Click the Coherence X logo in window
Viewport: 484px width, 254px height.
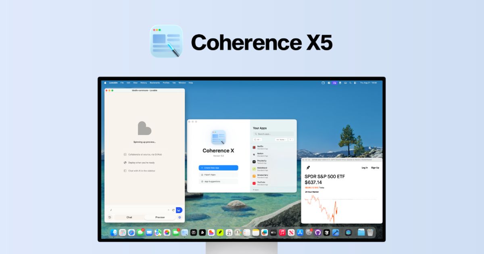pos(218,137)
